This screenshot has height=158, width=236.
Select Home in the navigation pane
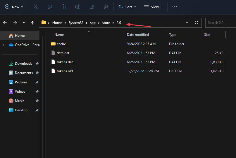pyautogui.click(x=20, y=36)
